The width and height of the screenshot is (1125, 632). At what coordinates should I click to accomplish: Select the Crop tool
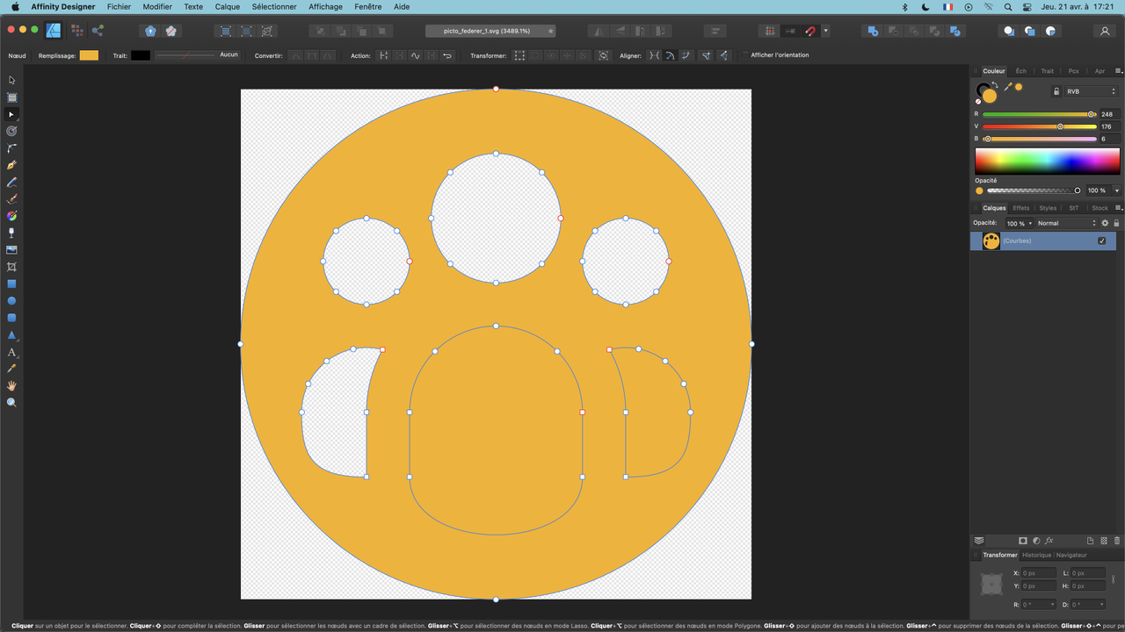(11, 267)
